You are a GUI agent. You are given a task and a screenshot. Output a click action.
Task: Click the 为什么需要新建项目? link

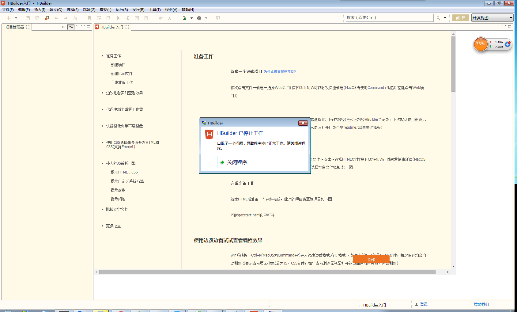[x=280, y=72]
